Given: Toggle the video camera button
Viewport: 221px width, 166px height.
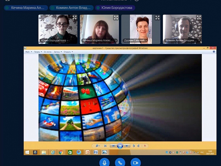Looking at the screenshot, I should 136,163.
